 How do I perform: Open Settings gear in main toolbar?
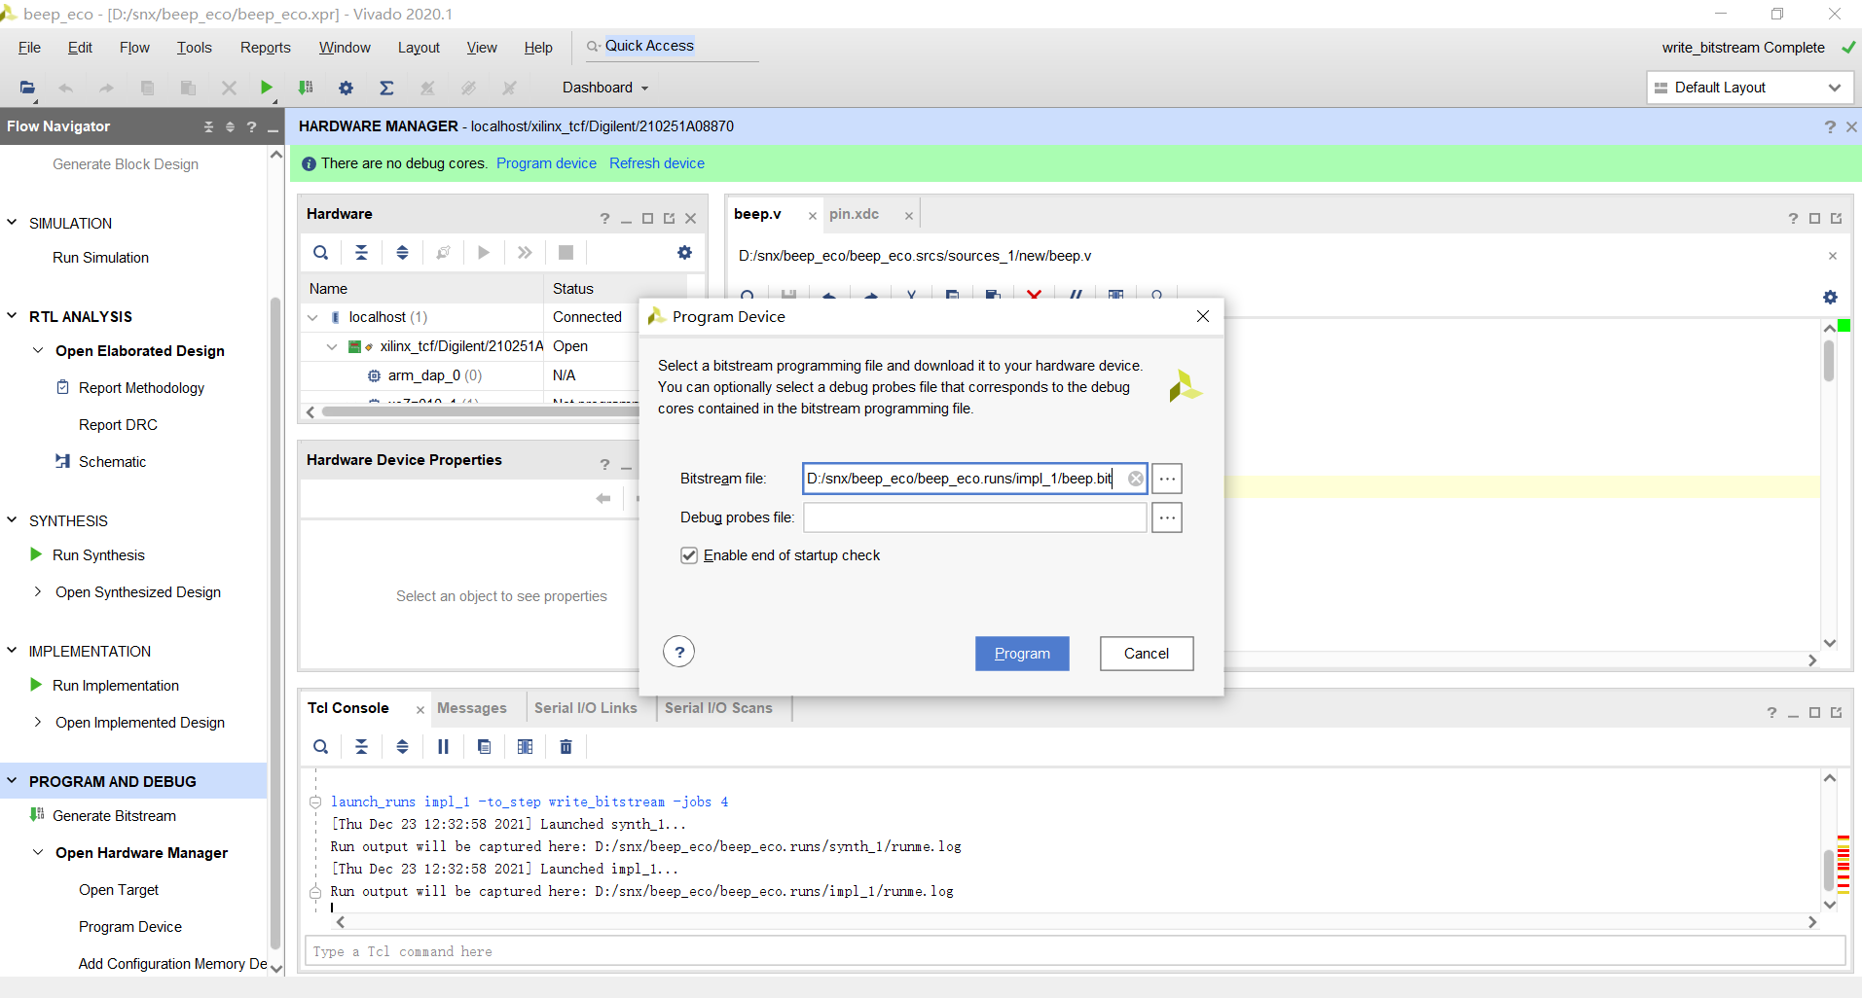(346, 88)
